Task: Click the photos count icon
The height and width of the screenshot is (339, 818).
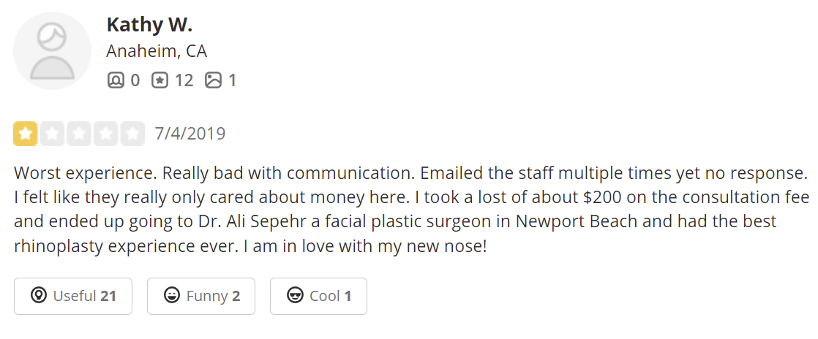Action: (213, 80)
